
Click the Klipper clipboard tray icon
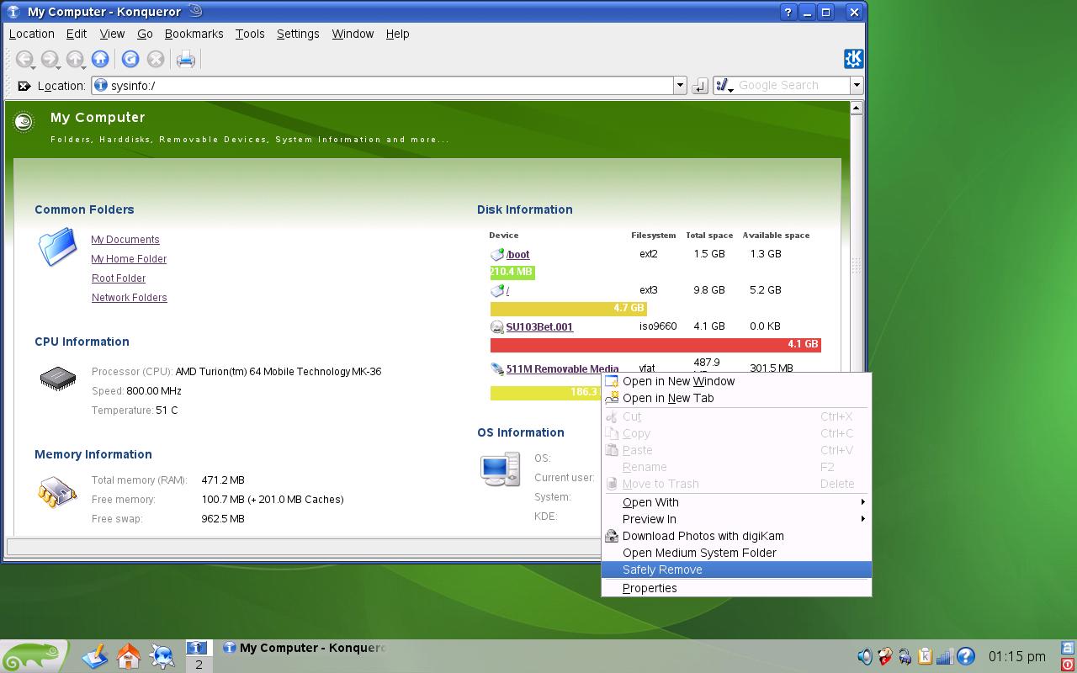point(925,656)
